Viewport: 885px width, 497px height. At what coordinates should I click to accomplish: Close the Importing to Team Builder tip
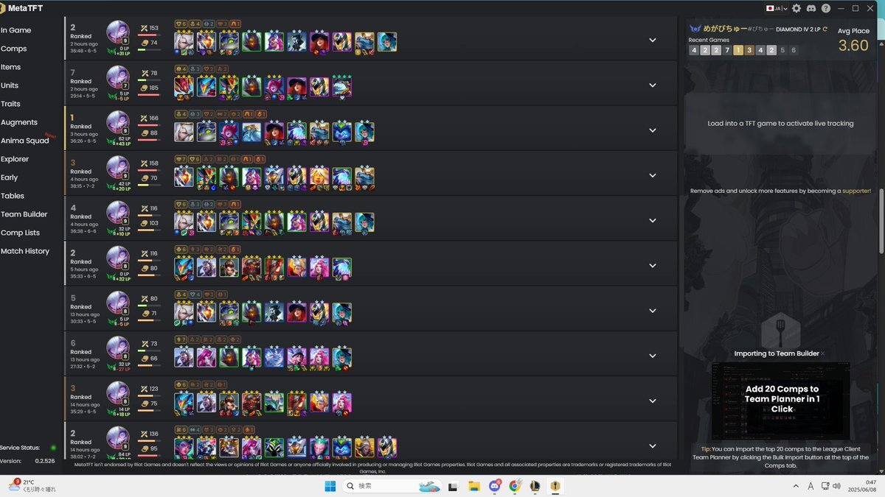pos(822,353)
